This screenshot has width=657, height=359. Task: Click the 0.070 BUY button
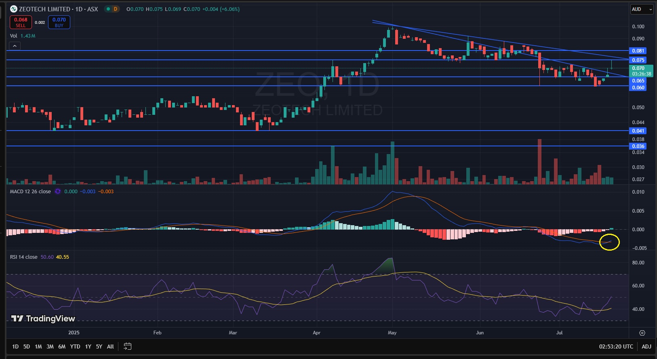point(59,22)
